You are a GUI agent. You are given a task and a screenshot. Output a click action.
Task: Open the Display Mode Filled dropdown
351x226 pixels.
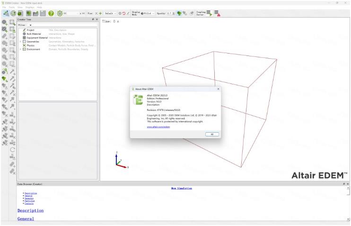pos(148,13)
